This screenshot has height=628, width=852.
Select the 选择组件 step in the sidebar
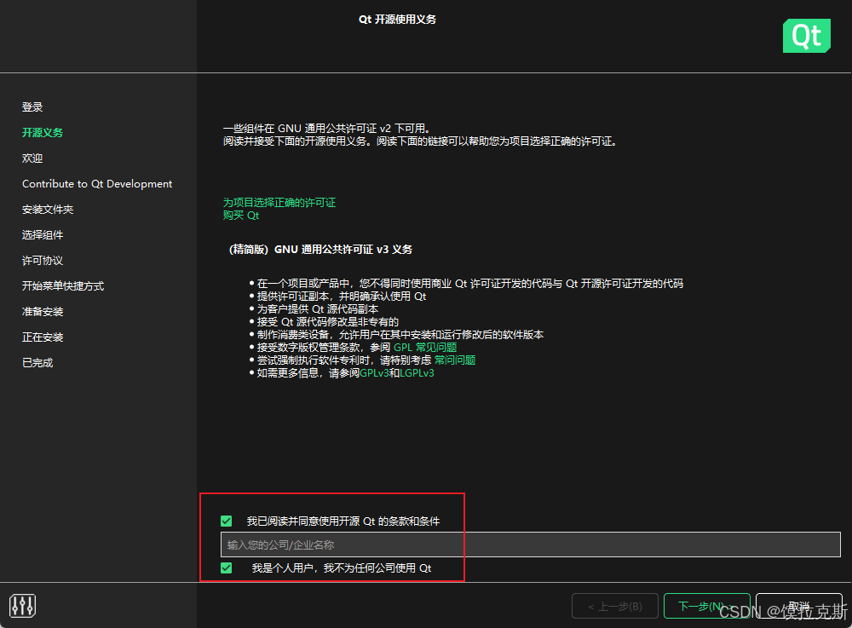pyautogui.click(x=43, y=234)
